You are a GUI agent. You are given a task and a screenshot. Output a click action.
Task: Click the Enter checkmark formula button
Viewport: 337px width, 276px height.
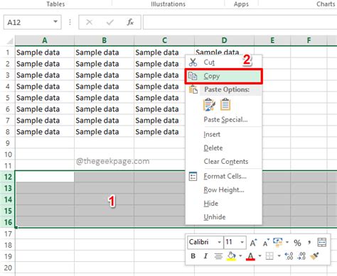109,22
